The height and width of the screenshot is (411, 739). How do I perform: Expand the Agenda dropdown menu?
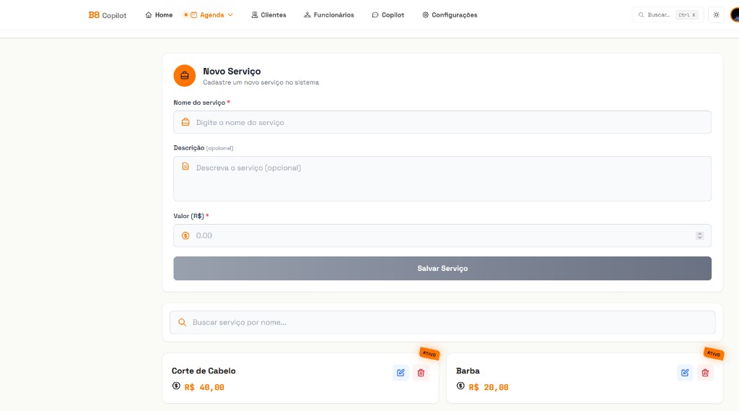(x=210, y=15)
